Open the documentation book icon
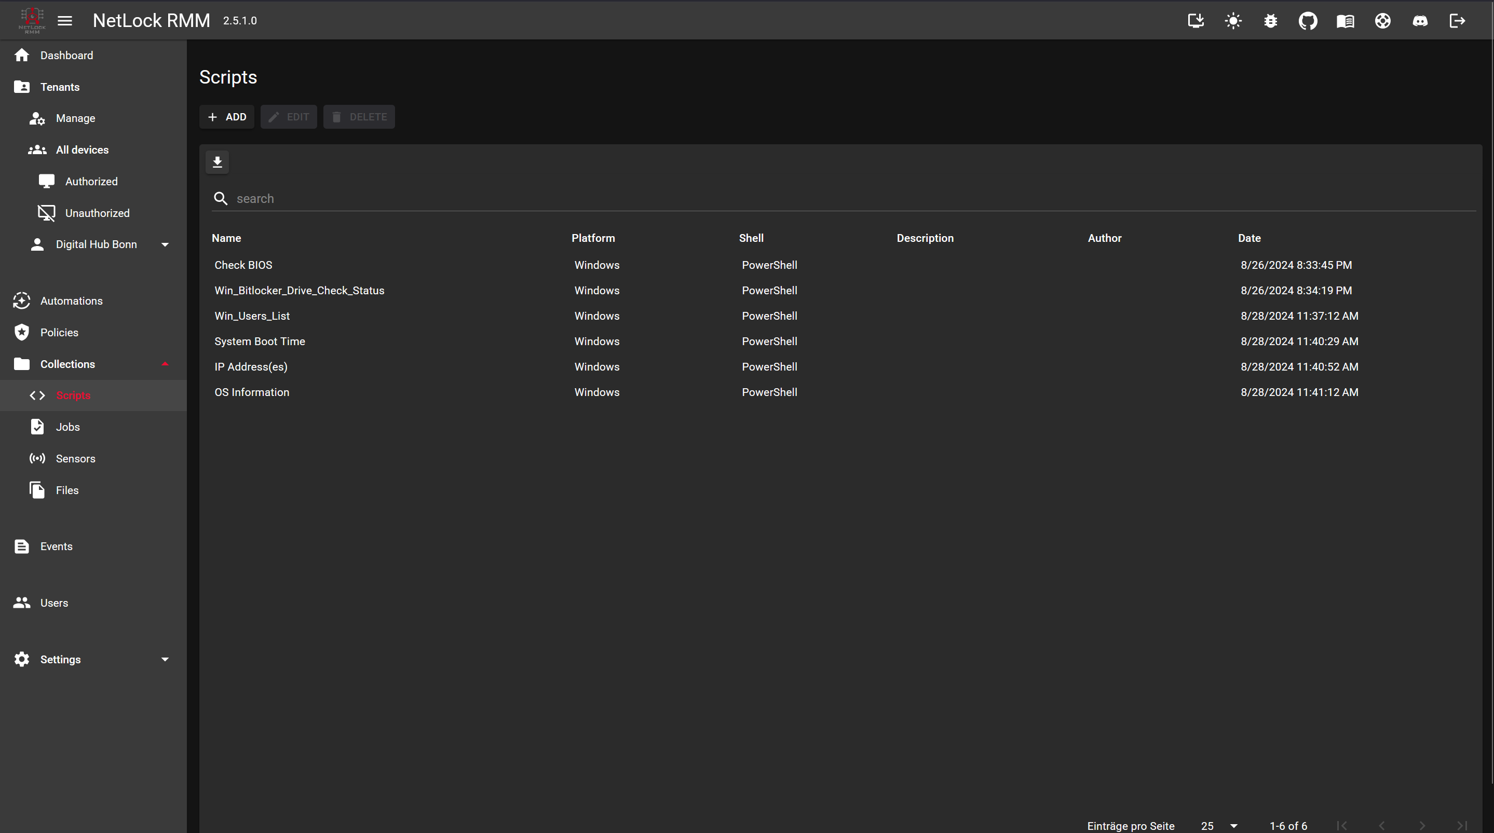The image size is (1494, 833). pyautogui.click(x=1345, y=21)
